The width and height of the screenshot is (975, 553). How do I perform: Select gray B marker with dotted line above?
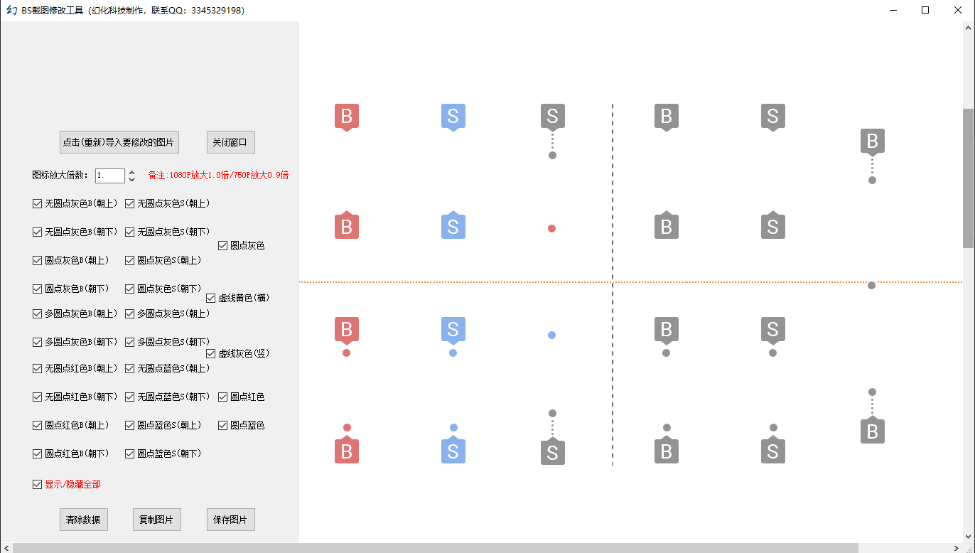[x=872, y=431]
